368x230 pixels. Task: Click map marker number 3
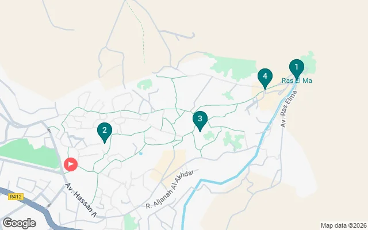[200, 120]
